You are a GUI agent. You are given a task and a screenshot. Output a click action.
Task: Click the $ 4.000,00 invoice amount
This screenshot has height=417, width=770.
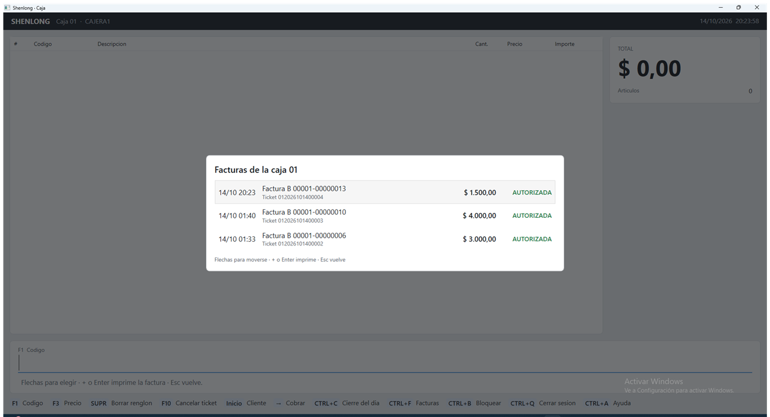pyautogui.click(x=479, y=215)
